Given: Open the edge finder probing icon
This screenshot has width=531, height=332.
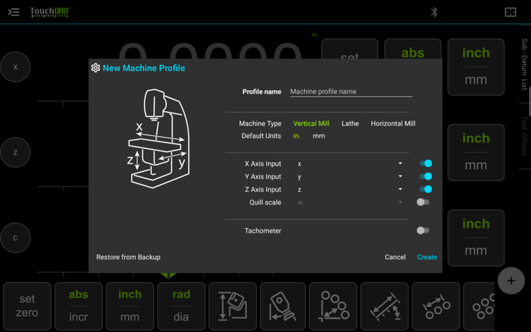Looking at the screenshot, I should pos(283,306).
